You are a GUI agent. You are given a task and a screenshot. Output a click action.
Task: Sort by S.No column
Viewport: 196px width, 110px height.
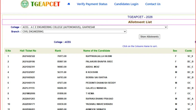tap(8, 51)
